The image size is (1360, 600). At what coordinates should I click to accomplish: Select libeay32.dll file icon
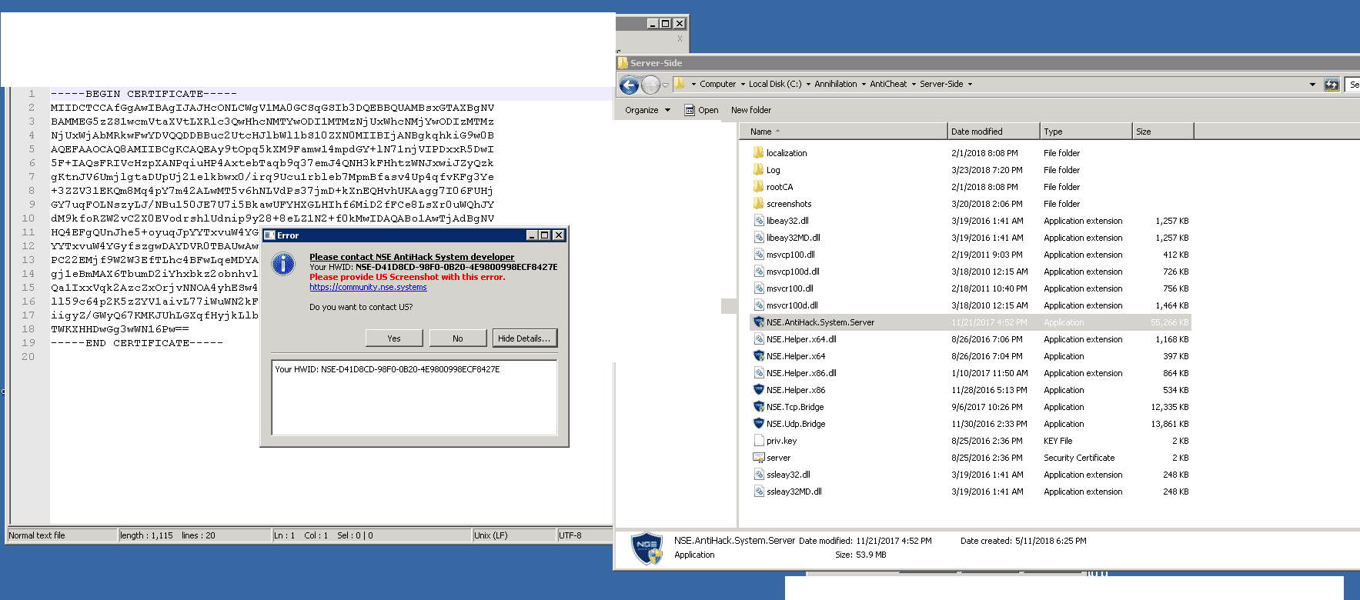(x=759, y=221)
